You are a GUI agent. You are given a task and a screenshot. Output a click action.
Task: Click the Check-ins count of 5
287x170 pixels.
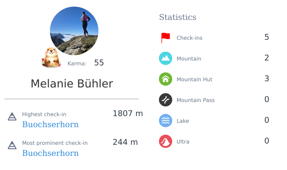click(267, 37)
